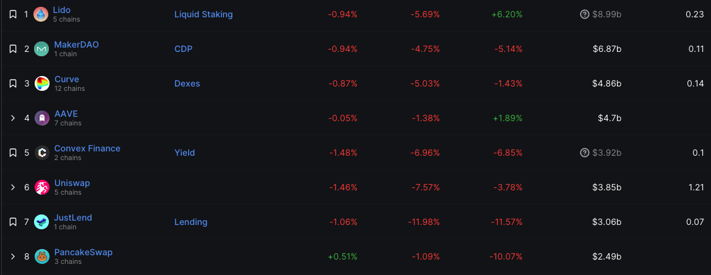Click the help icon beside $3.92b
711x275 pixels.
coord(585,153)
